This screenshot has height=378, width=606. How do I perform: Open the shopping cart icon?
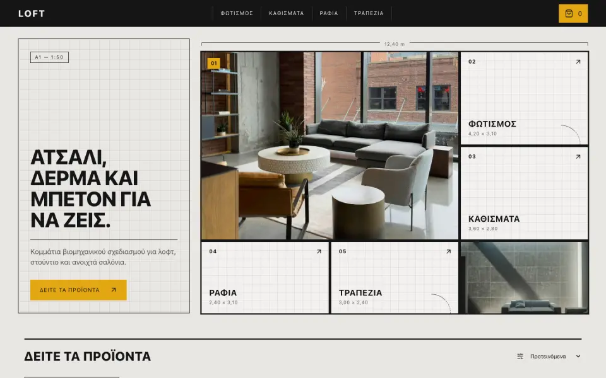569,13
